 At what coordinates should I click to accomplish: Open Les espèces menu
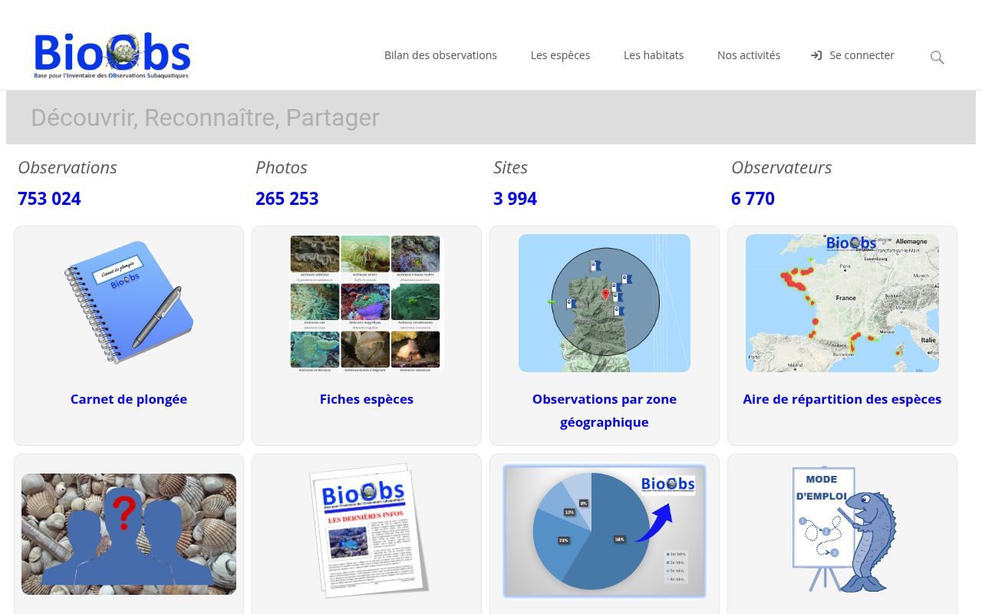pyautogui.click(x=560, y=55)
